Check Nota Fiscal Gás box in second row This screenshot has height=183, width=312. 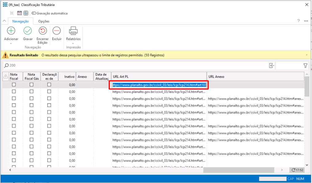click(31, 92)
